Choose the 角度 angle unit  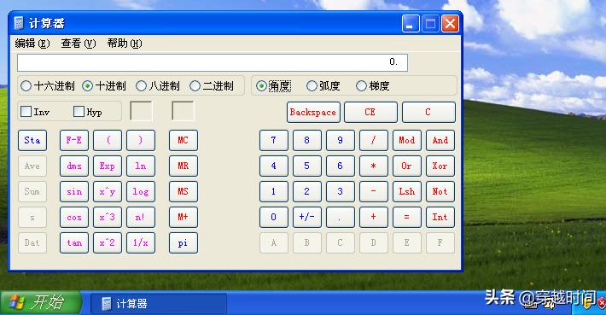point(274,86)
